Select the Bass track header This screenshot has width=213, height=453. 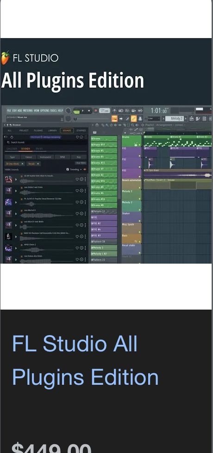[132, 239]
